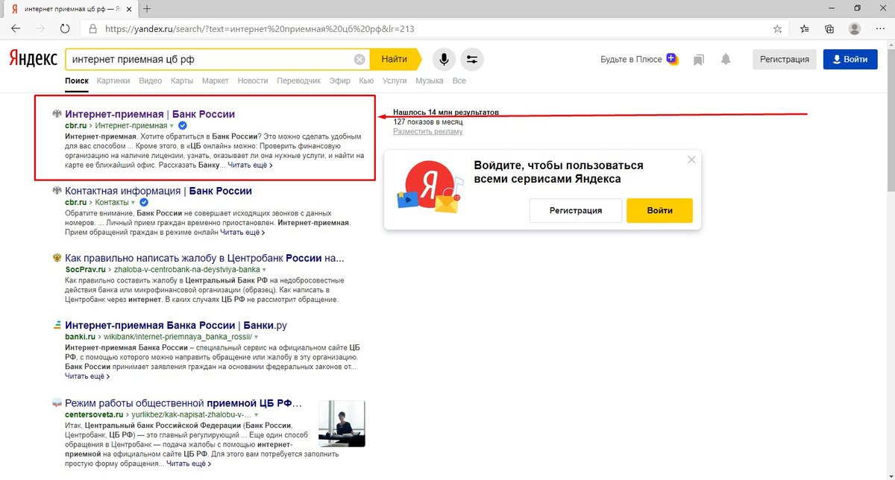Switch to Эфир search tab
Viewport: 895px width, 480px height.
pos(339,80)
